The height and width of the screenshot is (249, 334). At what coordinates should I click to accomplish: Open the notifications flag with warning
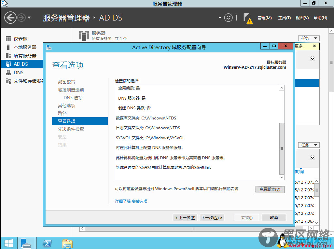pos(248,19)
